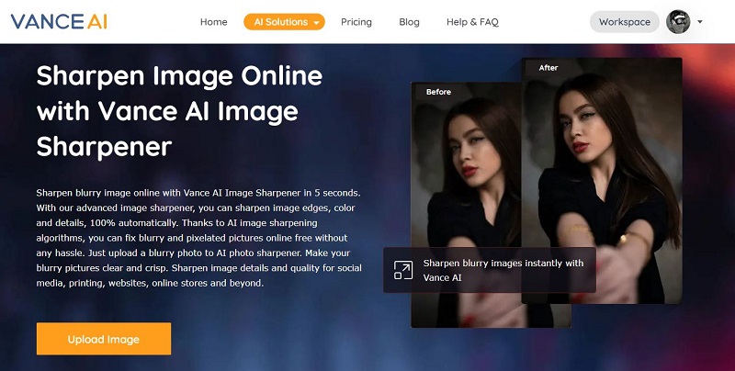Image resolution: width=735 pixels, height=371 pixels.
Task: Open the Home page
Action: click(x=214, y=22)
